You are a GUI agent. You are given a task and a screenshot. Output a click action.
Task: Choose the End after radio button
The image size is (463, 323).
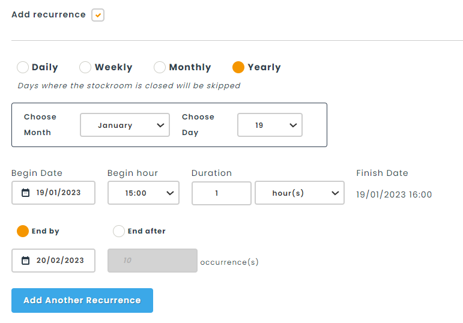(x=119, y=231)
